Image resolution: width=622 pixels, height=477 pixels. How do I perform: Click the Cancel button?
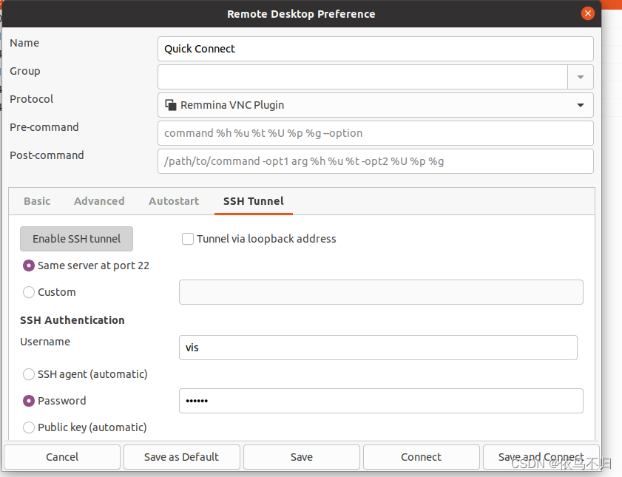tap(62, 457)
